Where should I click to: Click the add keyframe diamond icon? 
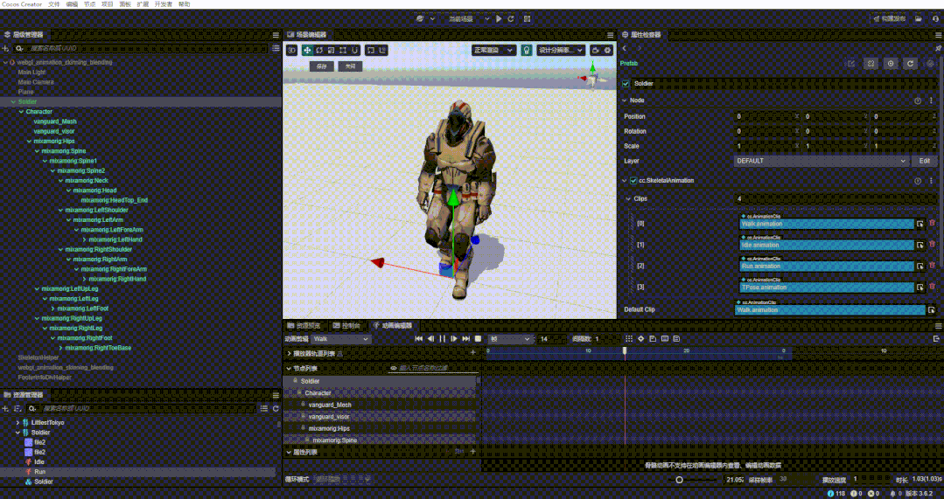640,339
